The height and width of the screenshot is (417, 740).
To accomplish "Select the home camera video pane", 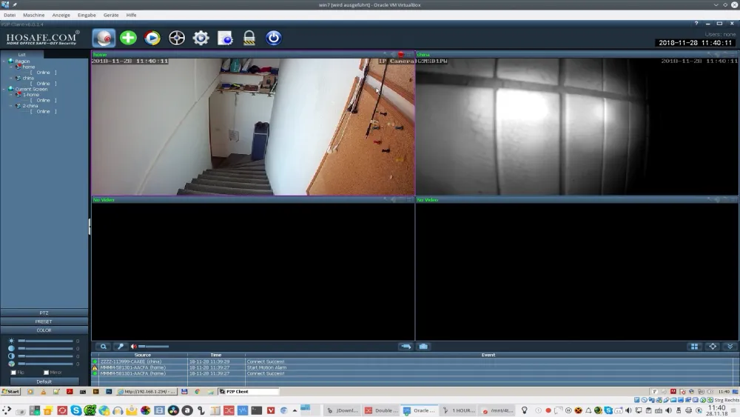I will tap(253, 127).
